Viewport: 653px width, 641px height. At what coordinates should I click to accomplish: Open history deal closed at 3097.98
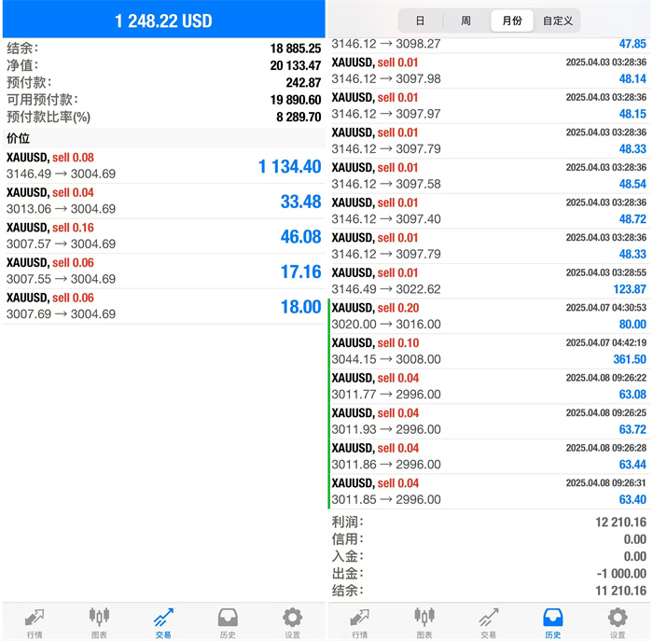(x=489, y=71)
